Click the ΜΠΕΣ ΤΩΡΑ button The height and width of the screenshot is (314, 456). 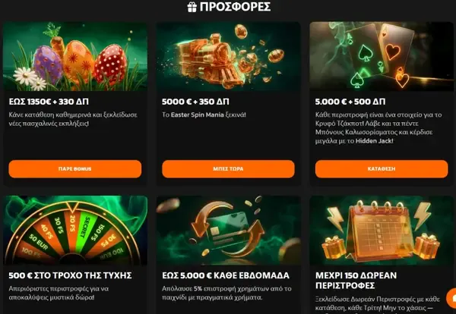point(228,169)
